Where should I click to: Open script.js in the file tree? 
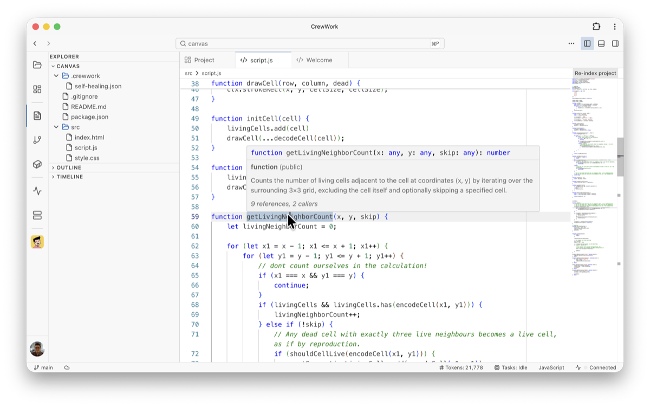[x=86, y=147]
